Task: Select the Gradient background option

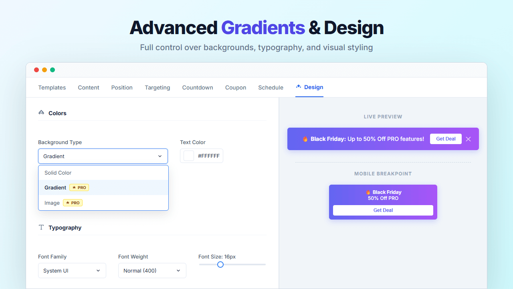Action: tap(103, 187)
